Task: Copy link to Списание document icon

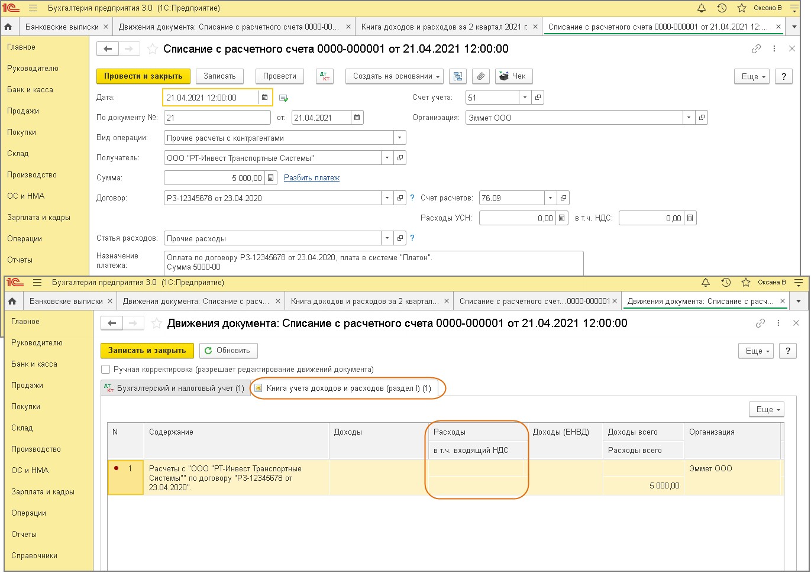Action: coord(756,49)
